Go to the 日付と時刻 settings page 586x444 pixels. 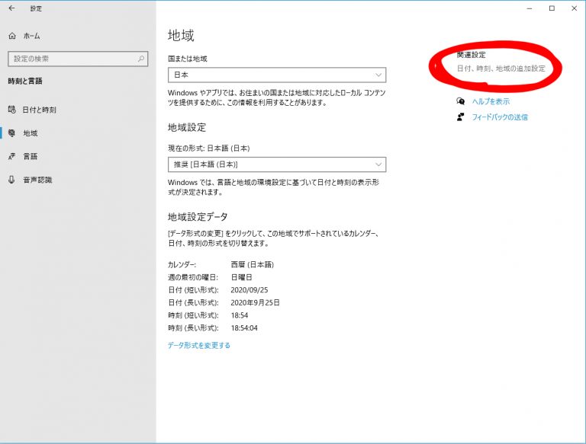(x=39, y=110)
